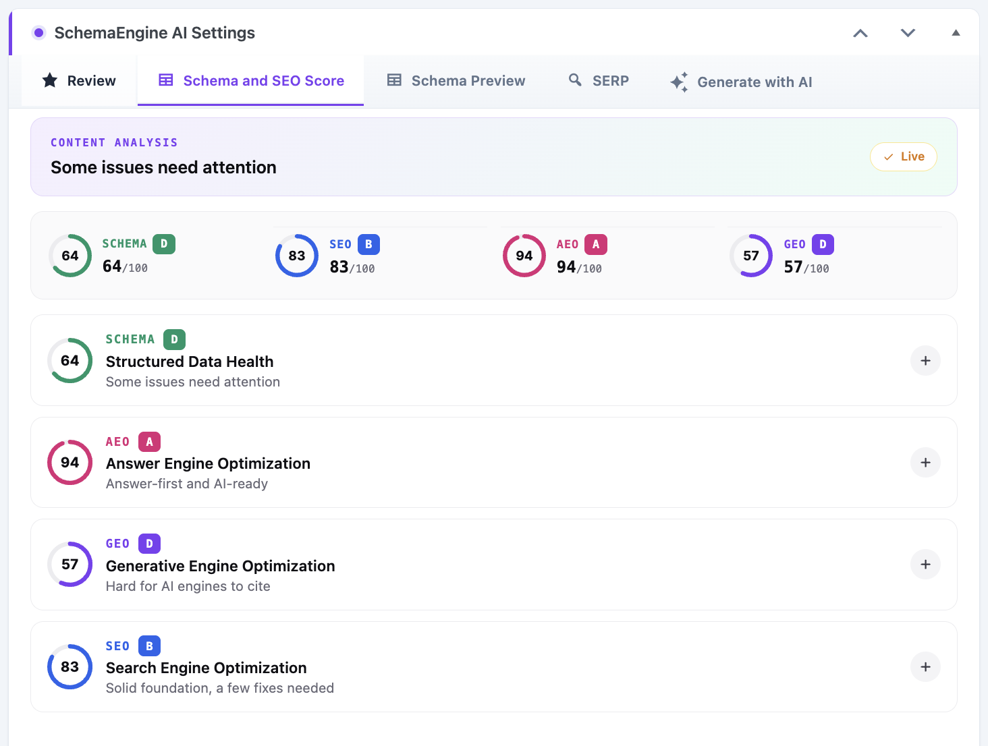988x746 pixels.
Task: Click the CONTENT ANALYSIS heading label
Action: [x=114, y=142]
